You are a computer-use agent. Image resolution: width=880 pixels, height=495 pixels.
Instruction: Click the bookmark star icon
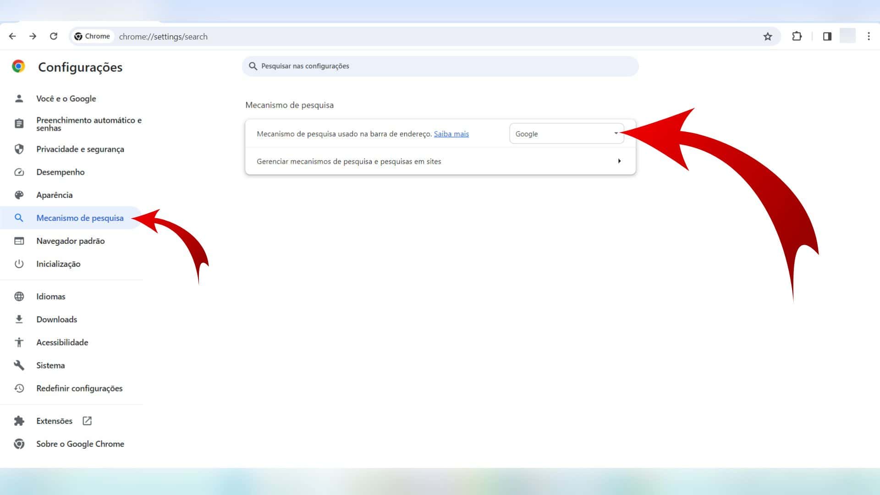768,37
